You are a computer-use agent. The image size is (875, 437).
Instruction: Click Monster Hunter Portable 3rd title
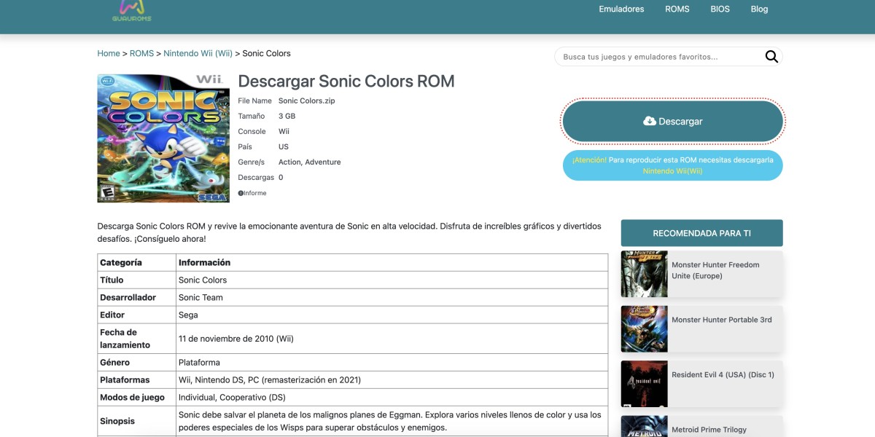pyautogui.click(x=721, y=320)
